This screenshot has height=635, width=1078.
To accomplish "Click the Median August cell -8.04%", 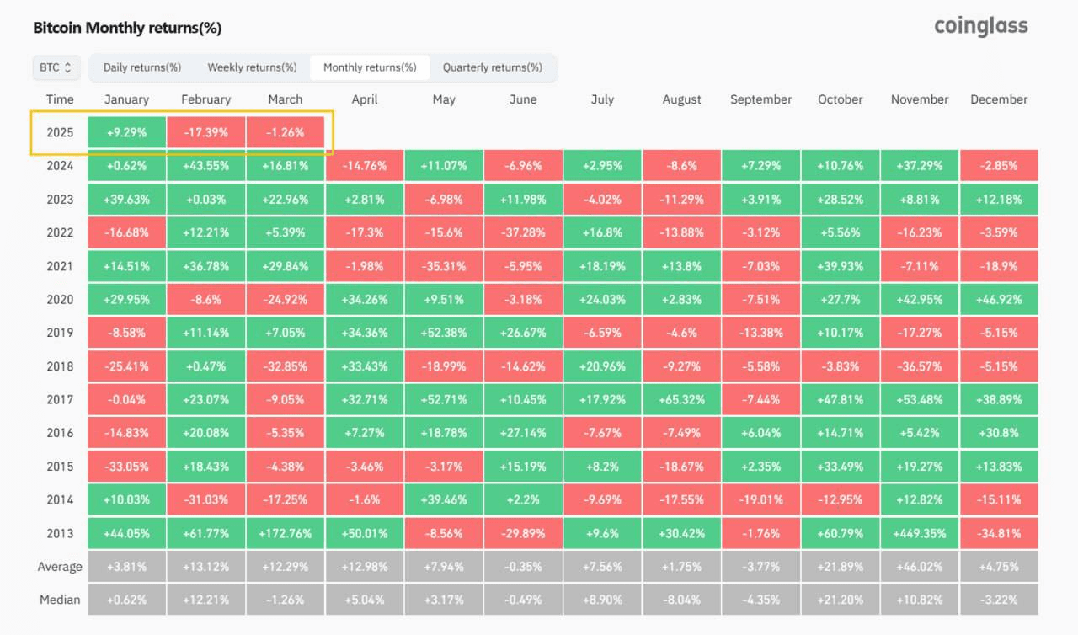I will pyautogui.click(x=681, y=600).
